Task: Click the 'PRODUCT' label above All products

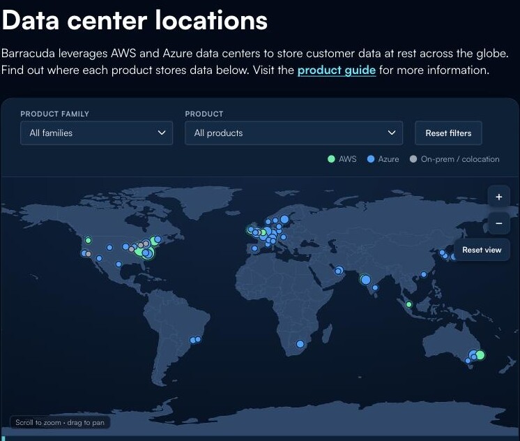Action: (x=204, y=114)
